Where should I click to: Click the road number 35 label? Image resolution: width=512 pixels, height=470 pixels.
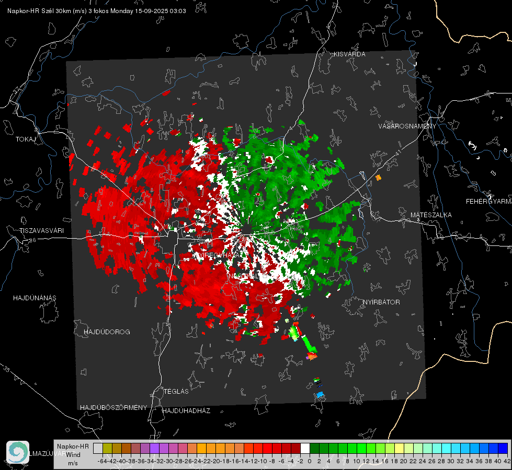click(7, 369)
